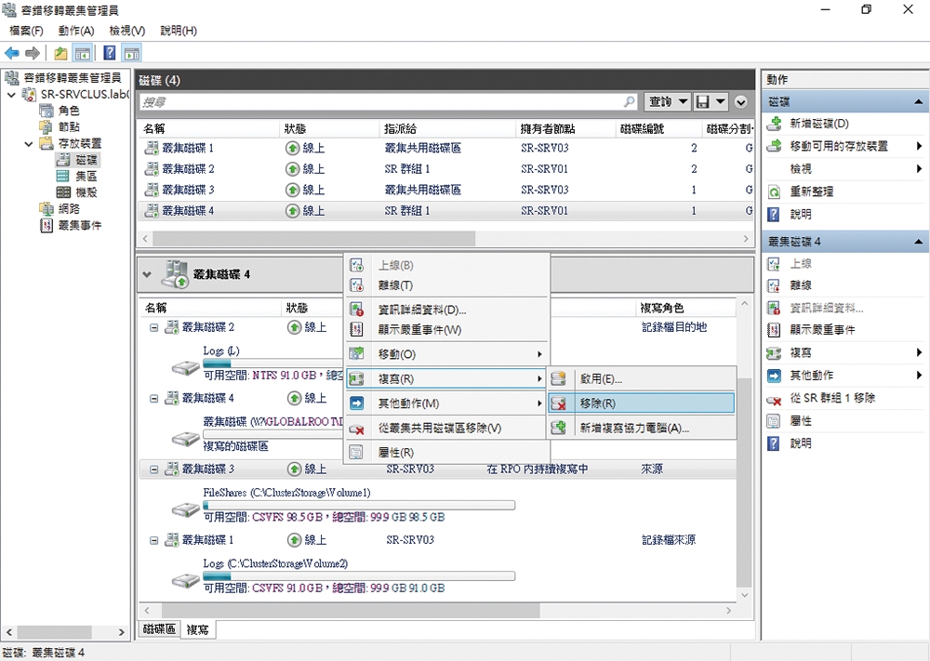This screenshot has height=661, width=930.
Task: Expand the search options round chevron button
Action: coord(741,102)
